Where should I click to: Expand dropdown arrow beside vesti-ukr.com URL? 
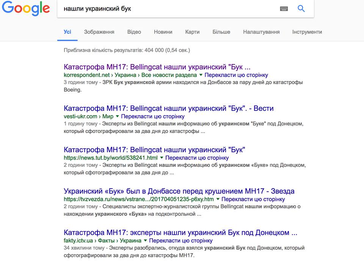[x=117, y=116]
